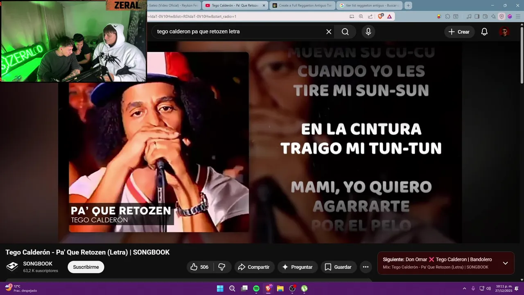The image size is (524, 295).
Task: Open Spotify from the taskbar
Action: coord(256,288)
